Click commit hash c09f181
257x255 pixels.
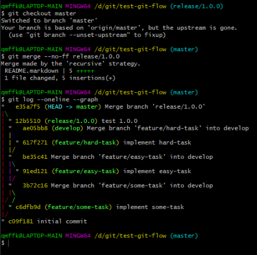tap(21, 221)
